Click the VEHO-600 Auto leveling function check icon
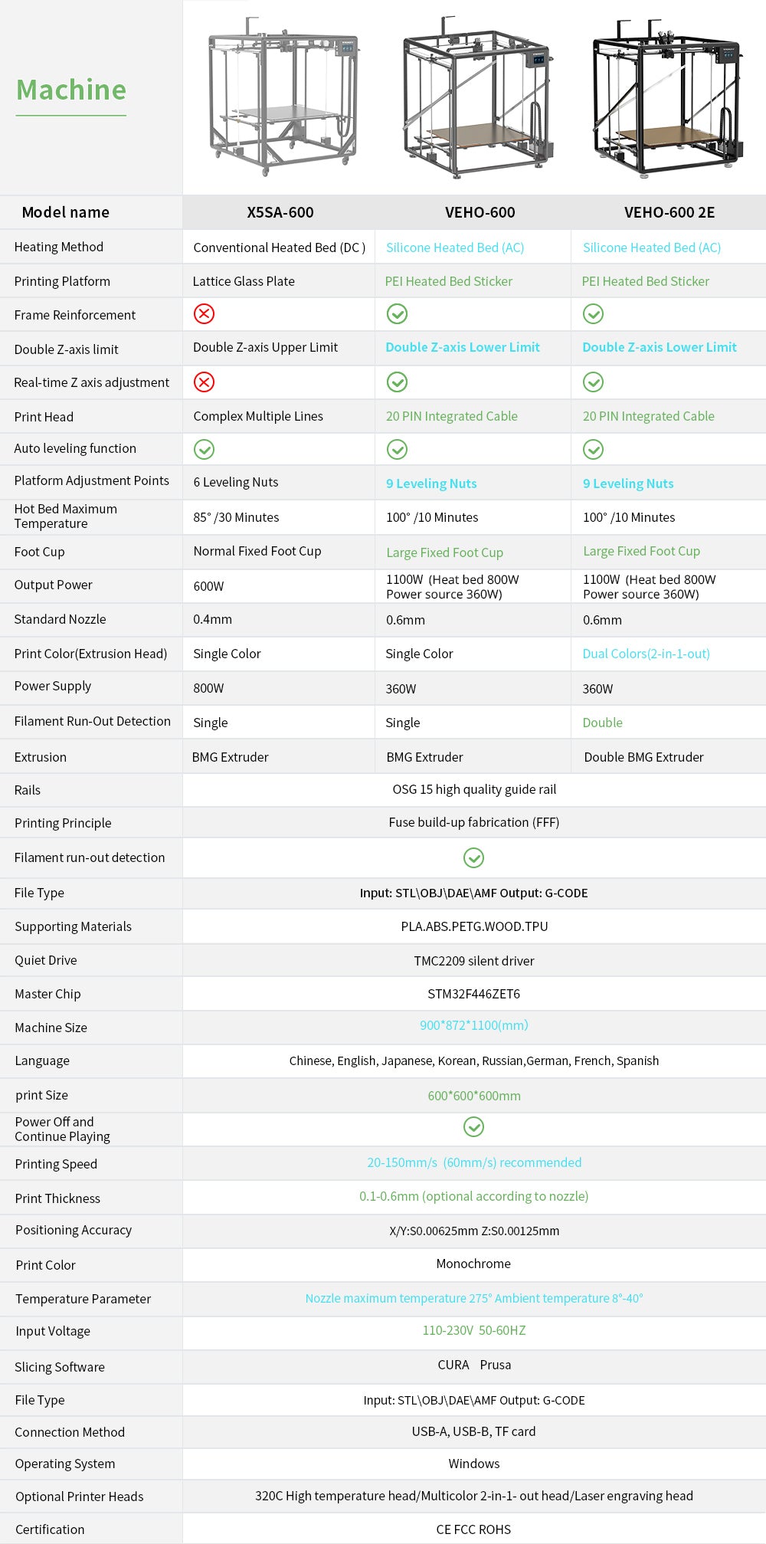 pos(397,449)
